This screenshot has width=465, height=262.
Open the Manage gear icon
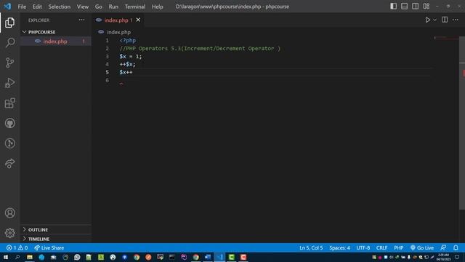[9, 233]
